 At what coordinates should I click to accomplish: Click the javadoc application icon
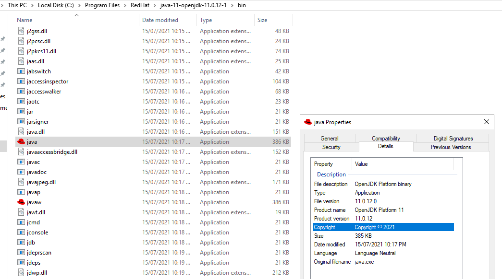coord(21,172)
